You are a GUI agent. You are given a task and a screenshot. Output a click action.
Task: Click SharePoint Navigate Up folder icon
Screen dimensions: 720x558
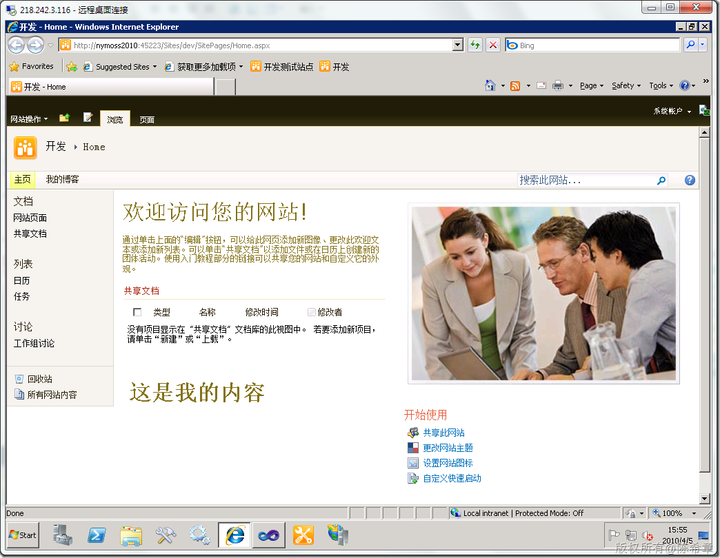click(64, 118)
